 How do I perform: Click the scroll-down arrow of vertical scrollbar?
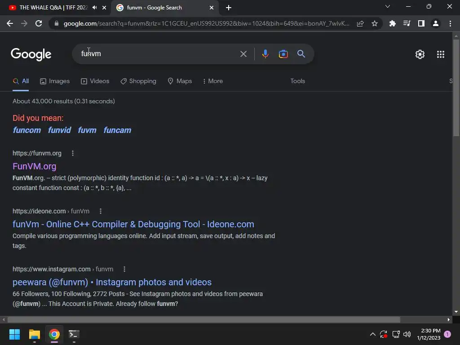tap(456, 312)
